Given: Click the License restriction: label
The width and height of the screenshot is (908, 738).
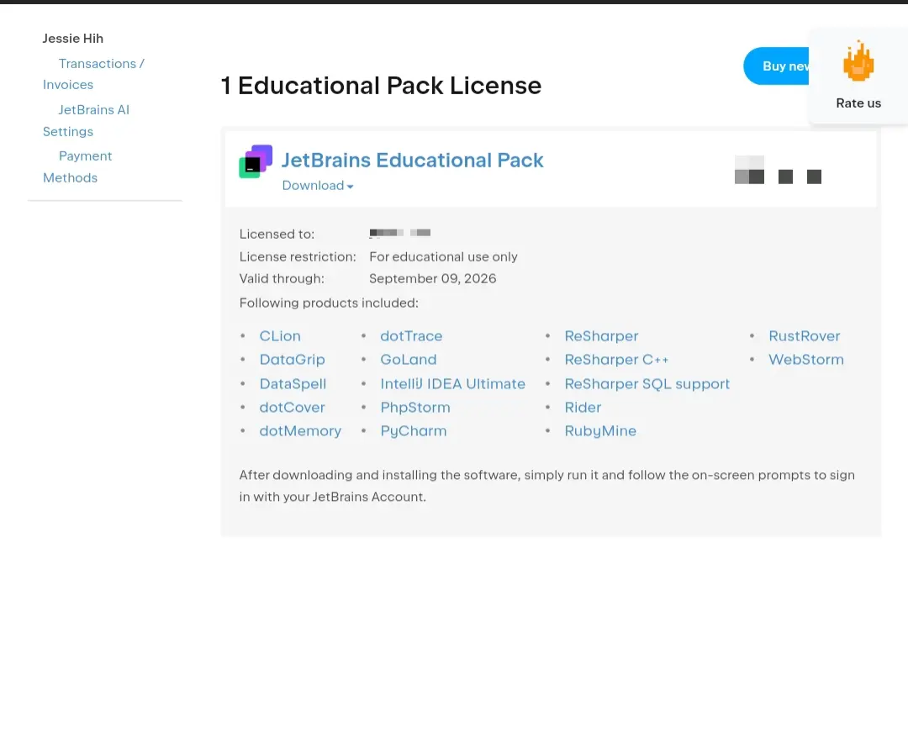Looking at the screenshot, I should pos(298,256).
